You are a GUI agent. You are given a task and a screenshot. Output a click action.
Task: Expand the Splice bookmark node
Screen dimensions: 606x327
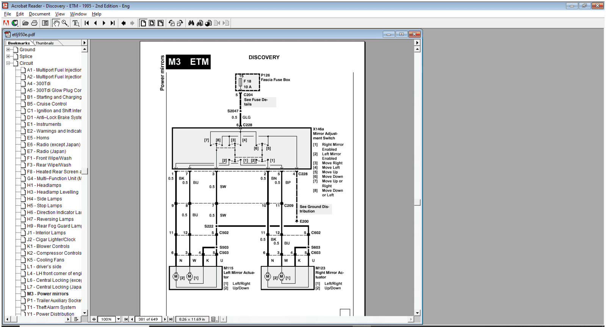[8, 56]
